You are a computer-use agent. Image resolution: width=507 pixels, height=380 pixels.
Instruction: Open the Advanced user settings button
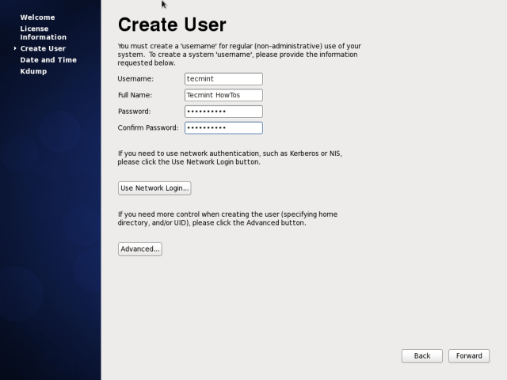click(139, 249)
